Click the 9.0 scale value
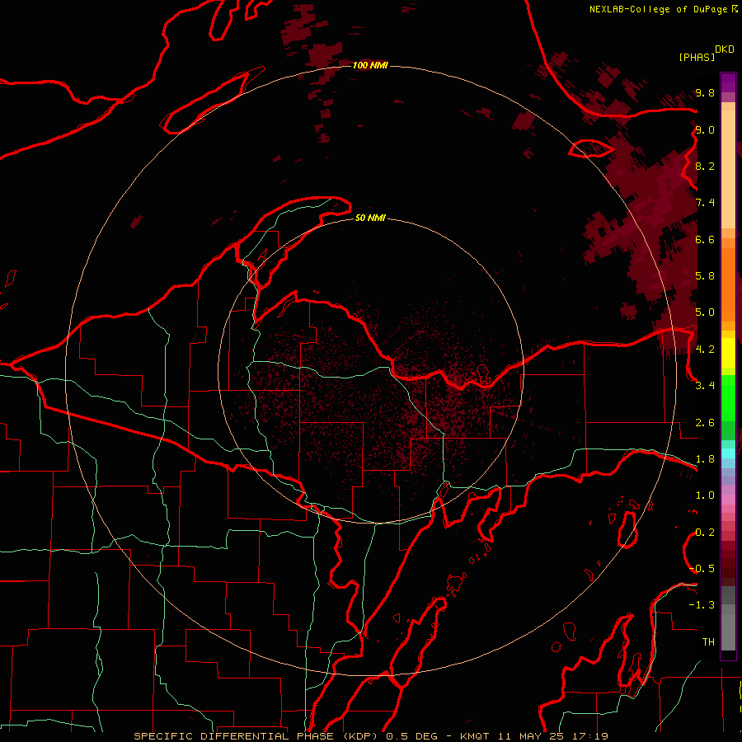742x742 pixels. pyautogui.click(x=705, y=129)
